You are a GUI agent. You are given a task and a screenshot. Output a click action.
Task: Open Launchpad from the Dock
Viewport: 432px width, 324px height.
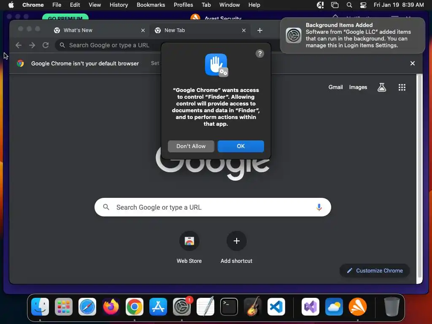coord(64,307)
